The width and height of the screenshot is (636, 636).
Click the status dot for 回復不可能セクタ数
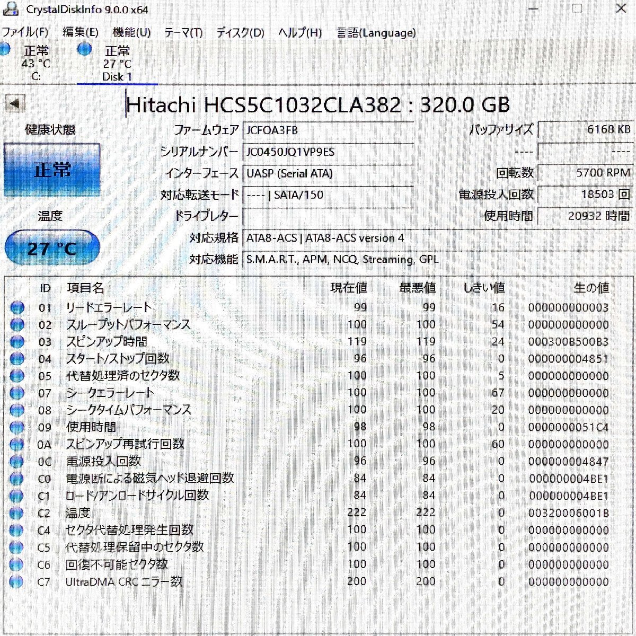pyautogui.click(x=17, y=564)
